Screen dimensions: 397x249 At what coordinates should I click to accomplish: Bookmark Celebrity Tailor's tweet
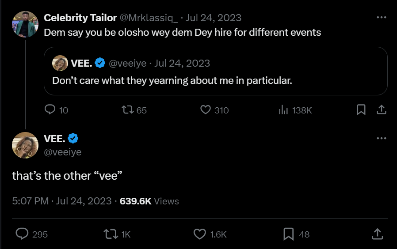pos(361,110)
